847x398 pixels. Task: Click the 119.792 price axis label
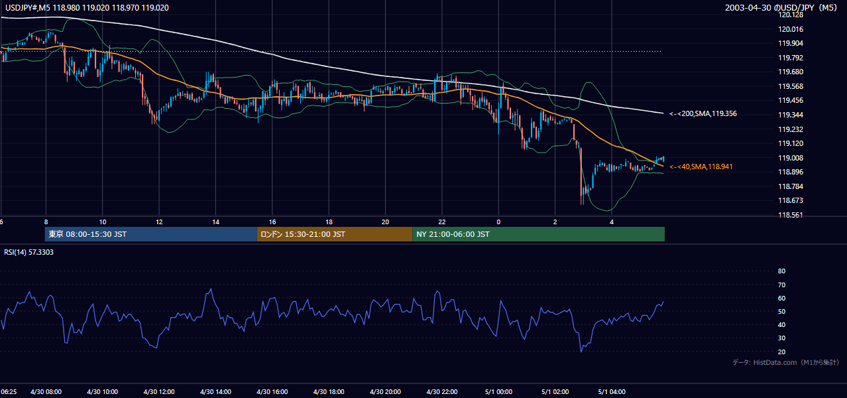pyautogui.click(x=789, y=58)
